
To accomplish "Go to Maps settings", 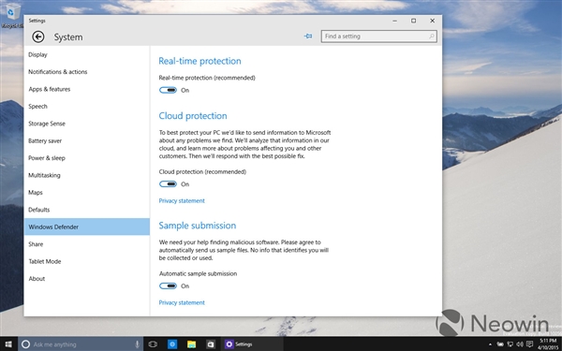I will coord(87,192).
